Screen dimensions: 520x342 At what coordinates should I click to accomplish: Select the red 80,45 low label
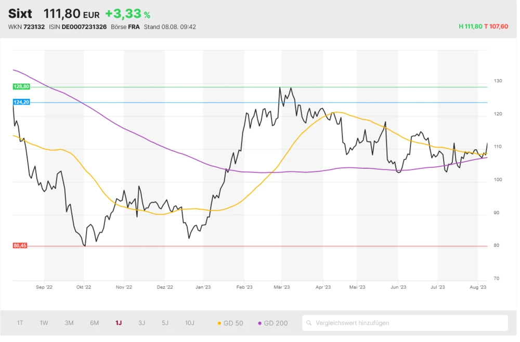[x=20, y=246]
